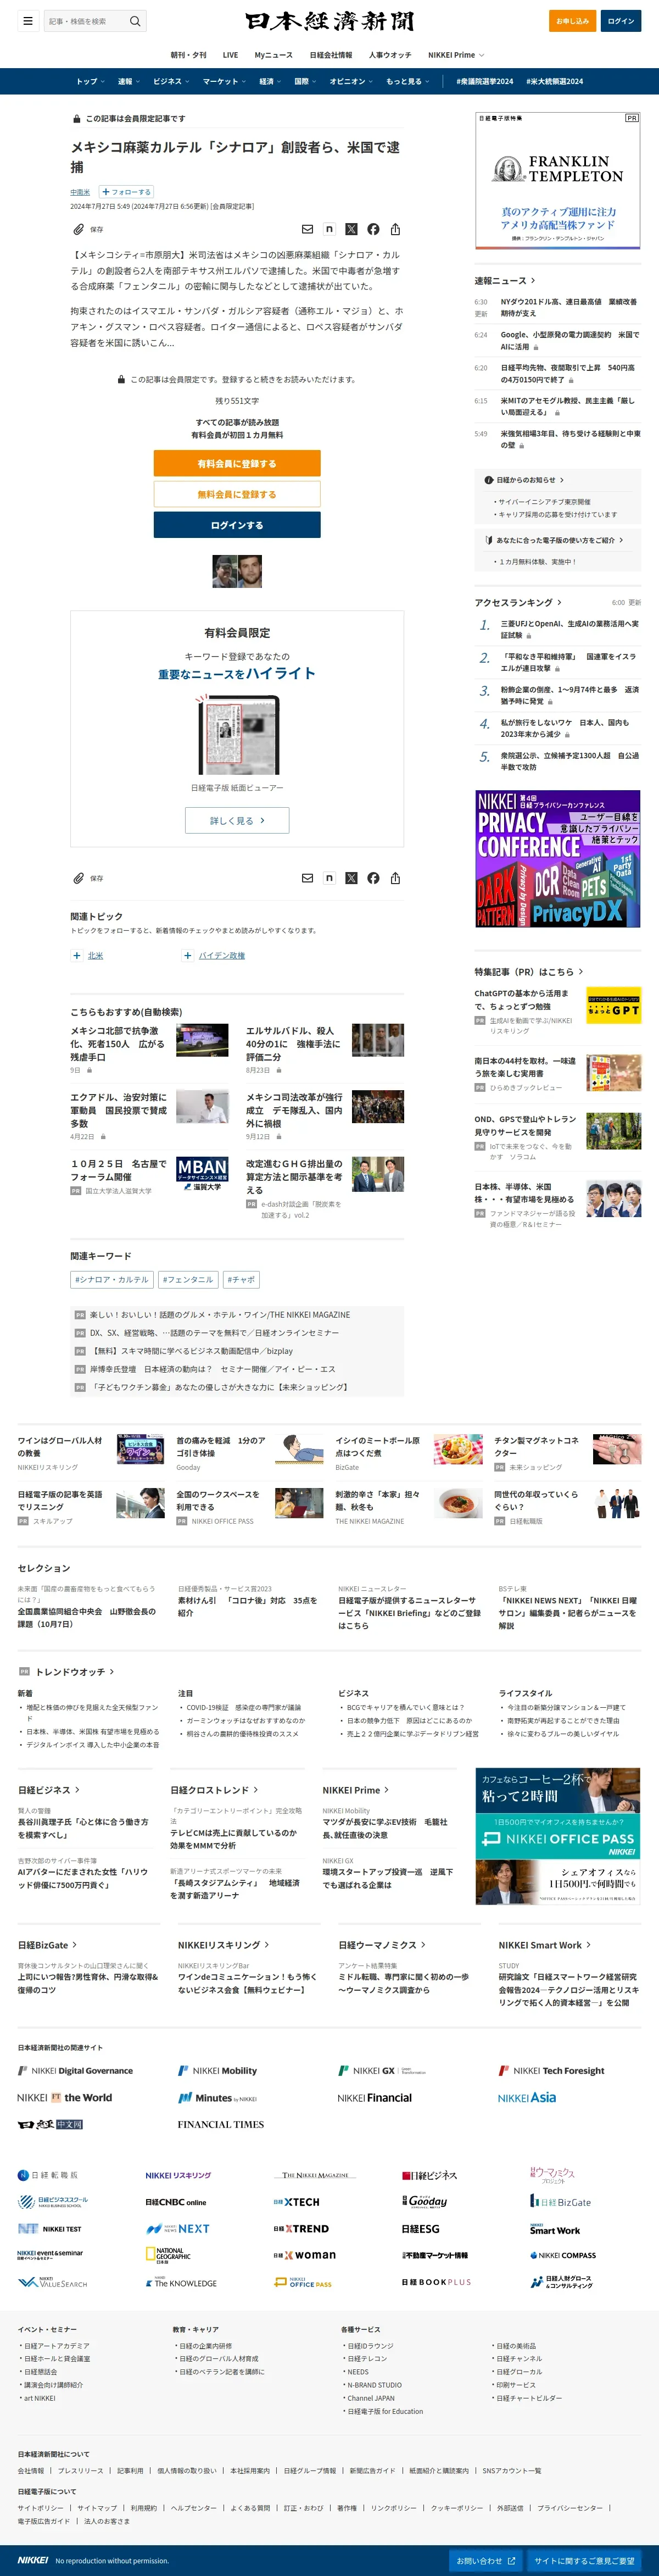Expand the もっと見る navigation dropdown

click(x=407, y=81)
